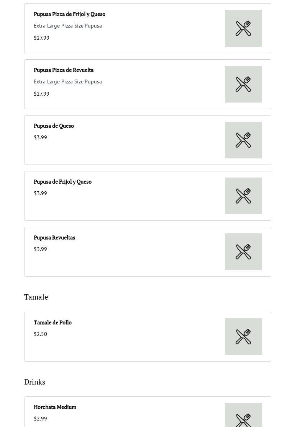Select the Pupusa de Queso utensils image
The image size is (295, 427).
pyautogui.click(x=243, y=140)
